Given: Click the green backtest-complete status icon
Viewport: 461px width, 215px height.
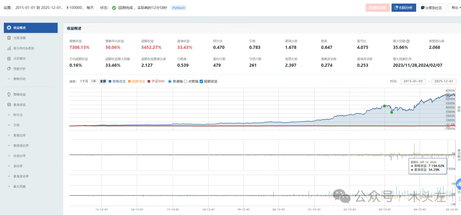Looking at the screenshot, I should pyautogui.click(x=114, y=8).
